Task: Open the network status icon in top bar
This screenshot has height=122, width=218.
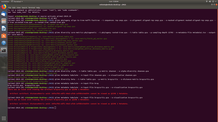Action: coord(207,2)
